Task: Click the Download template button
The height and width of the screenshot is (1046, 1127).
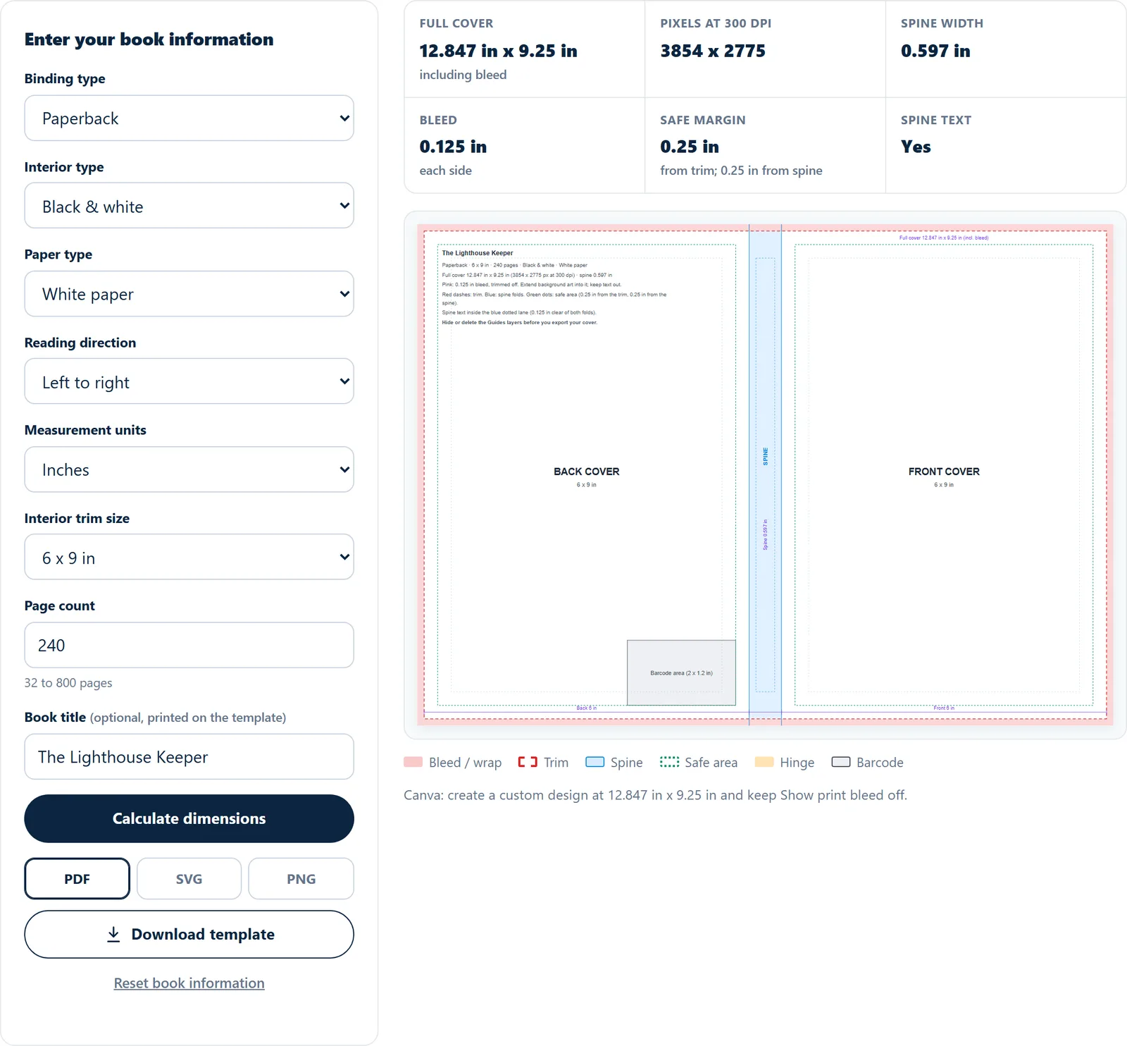Action: (x=189, y=934)
